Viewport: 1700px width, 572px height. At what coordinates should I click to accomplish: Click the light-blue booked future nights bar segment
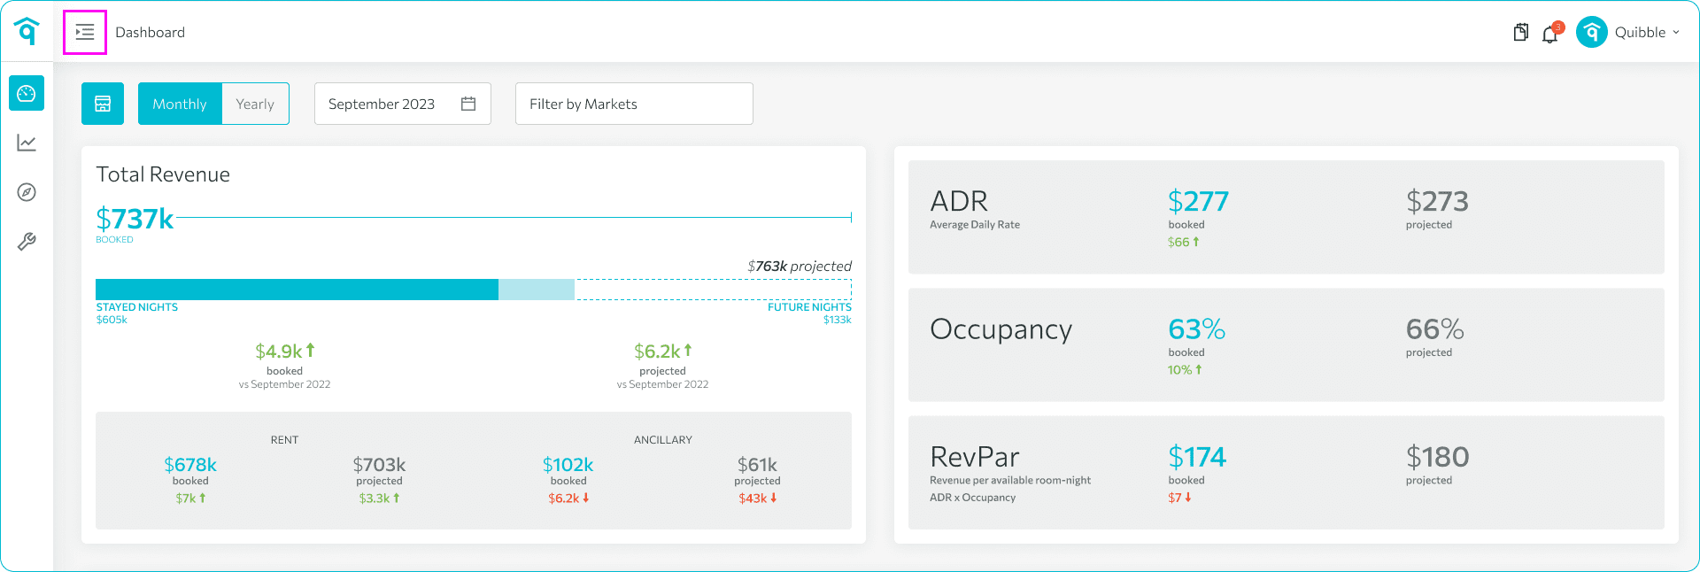(537, 290)
